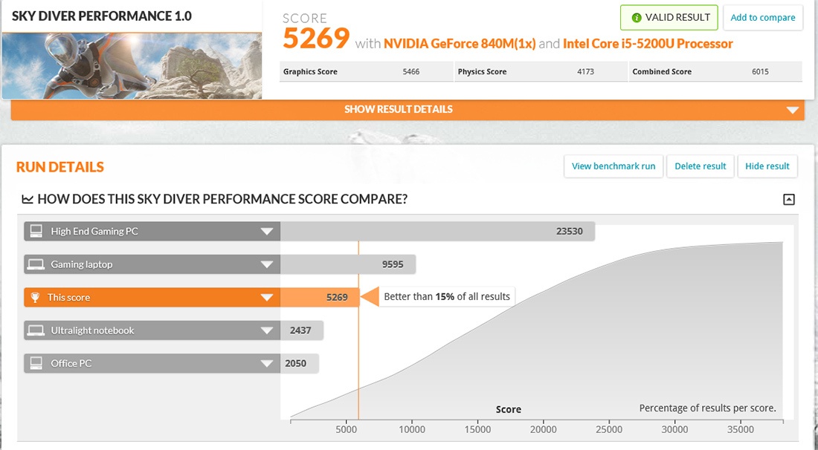Click the Score axis title

tap(509, 409)
